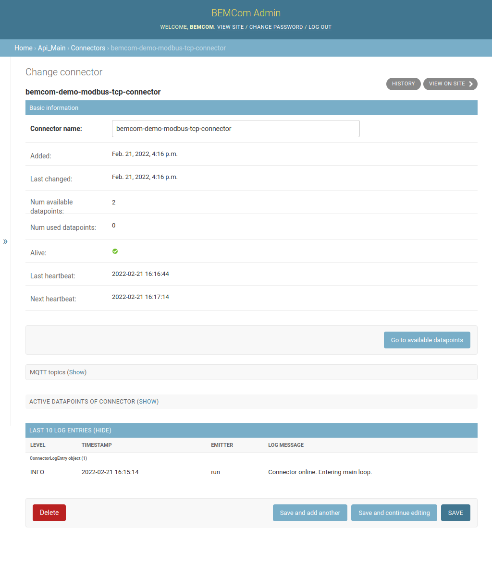Screen dimensions: 492x561
Task: Go to Connectors breadcrumb
Action: pyautogui.click(x=88, y=48)
